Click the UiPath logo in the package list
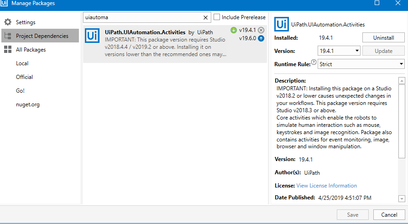The height and width of the screenshot is (224, 408). [92, 36]
